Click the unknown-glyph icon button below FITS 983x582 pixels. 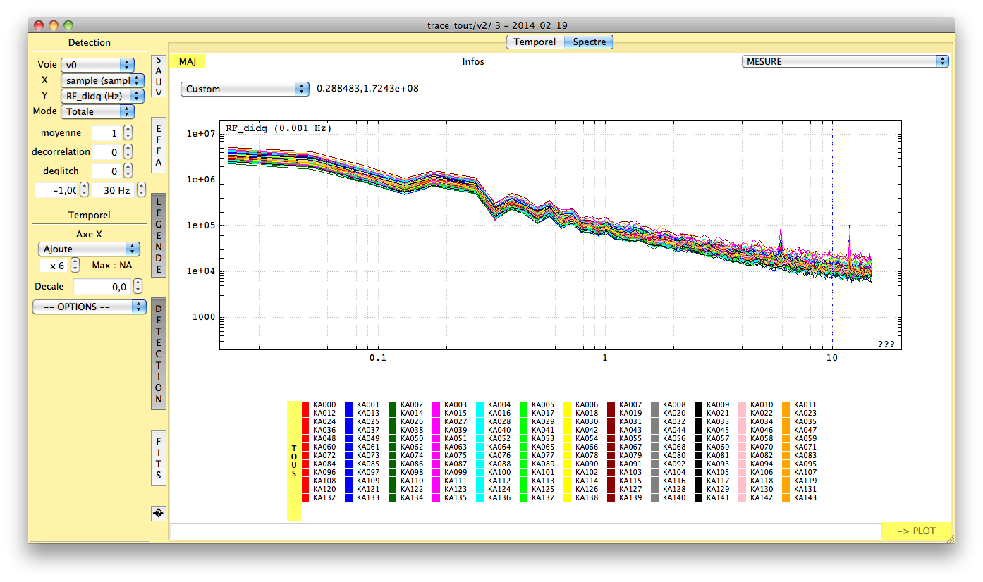159,514
